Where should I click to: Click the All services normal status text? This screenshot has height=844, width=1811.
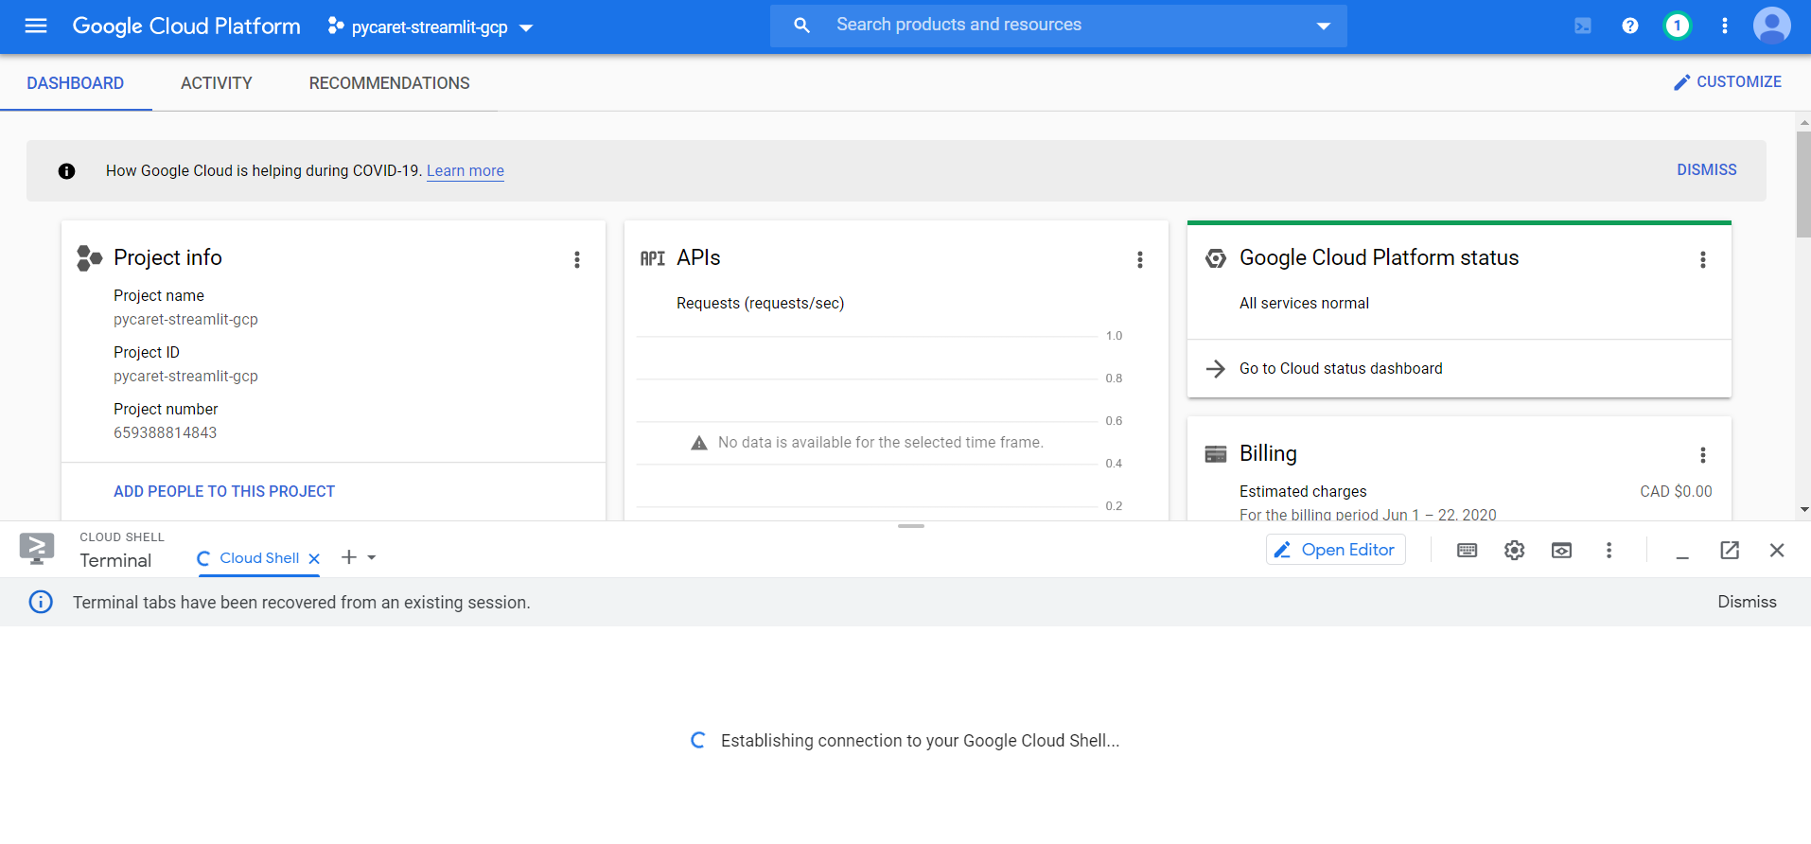[1304, 303]
